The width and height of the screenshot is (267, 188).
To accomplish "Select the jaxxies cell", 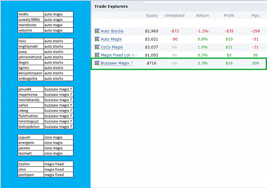I will [x=31, y=148].
